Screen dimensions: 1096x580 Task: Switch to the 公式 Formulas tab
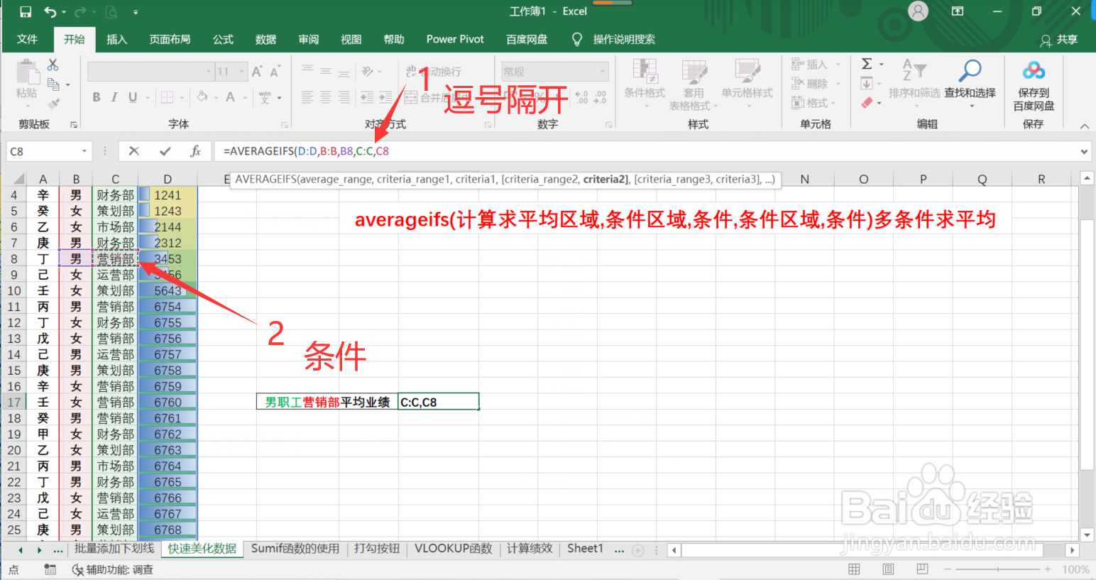click(x=223, y=39)
